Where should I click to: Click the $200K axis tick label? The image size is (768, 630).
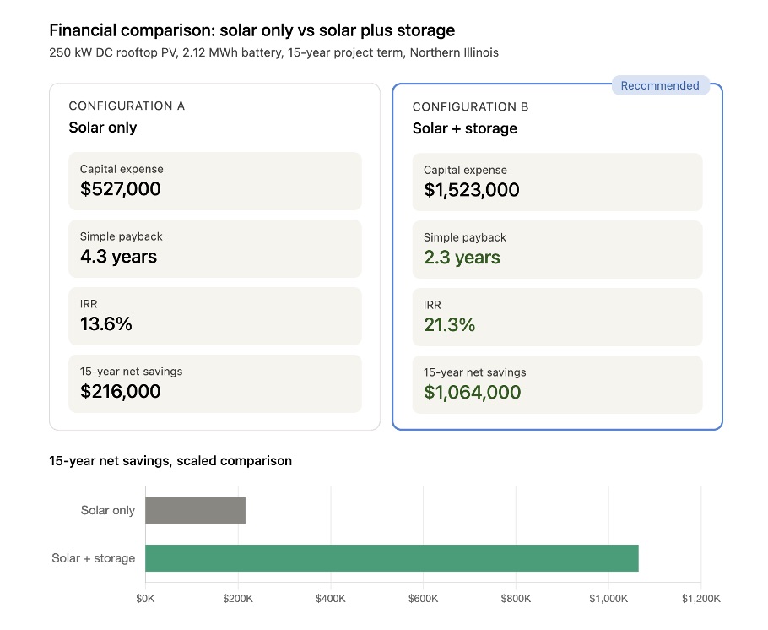coord(238,599)
